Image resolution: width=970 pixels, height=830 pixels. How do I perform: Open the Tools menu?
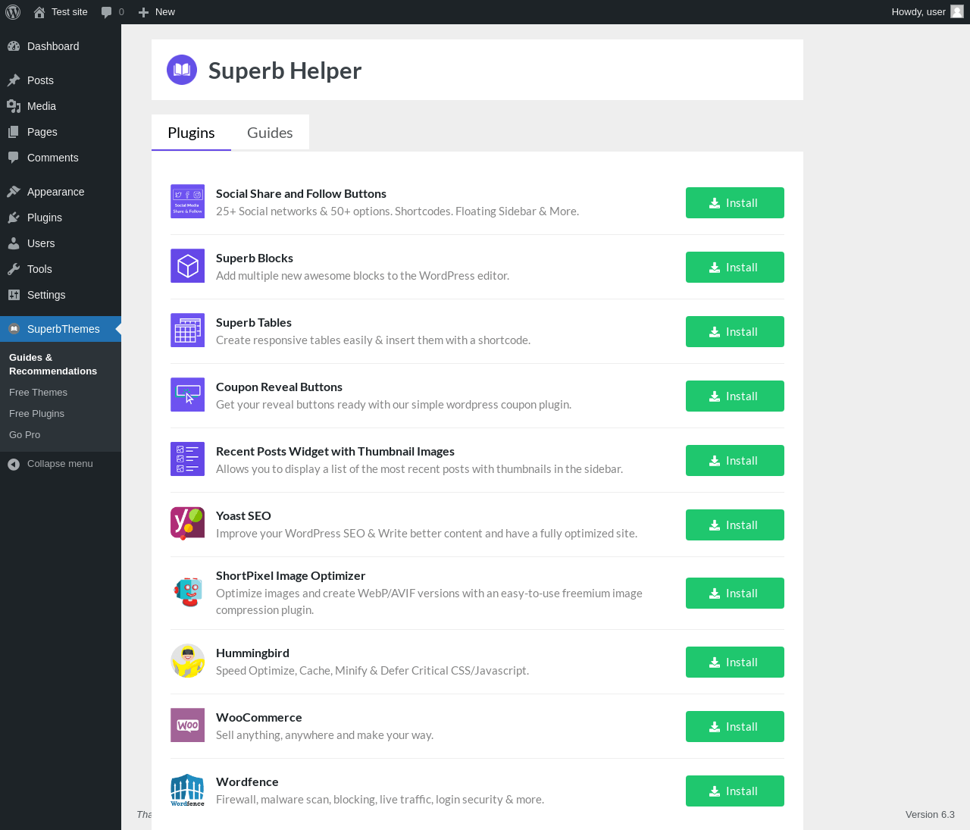click(x=61, y=269)
